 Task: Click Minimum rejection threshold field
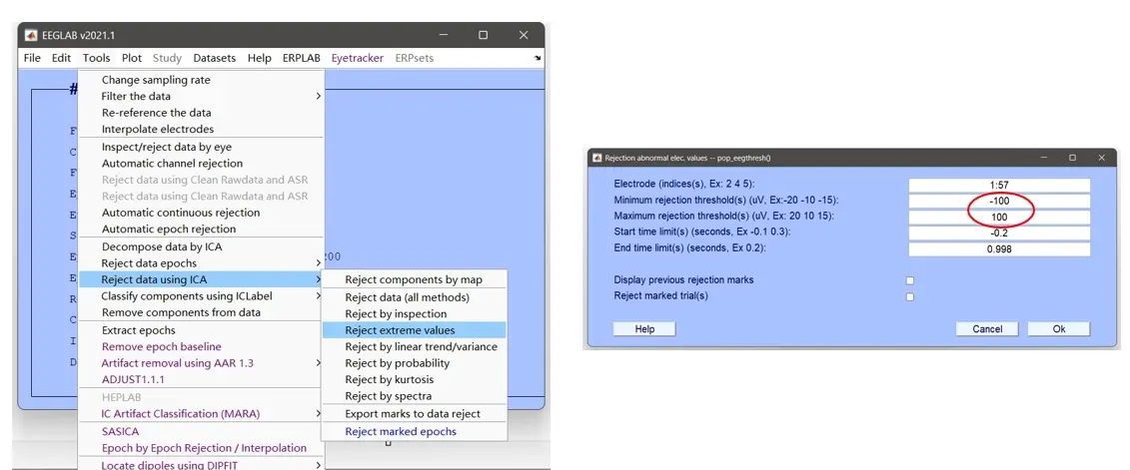pyautogui.click(x=999, y=201)
